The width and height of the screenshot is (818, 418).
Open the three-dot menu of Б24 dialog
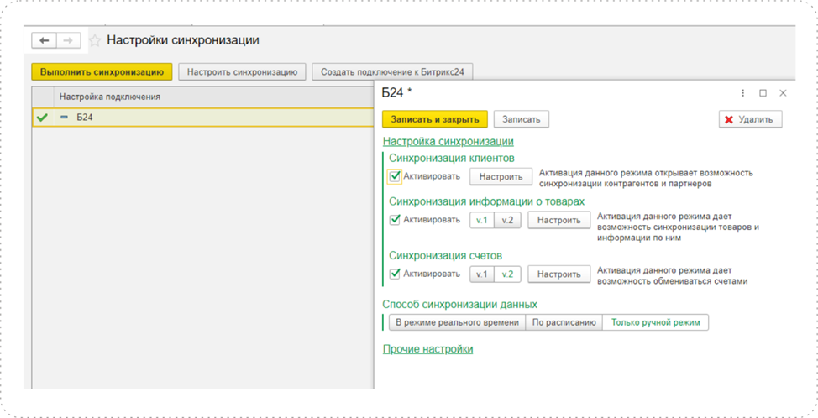(743, 93)
